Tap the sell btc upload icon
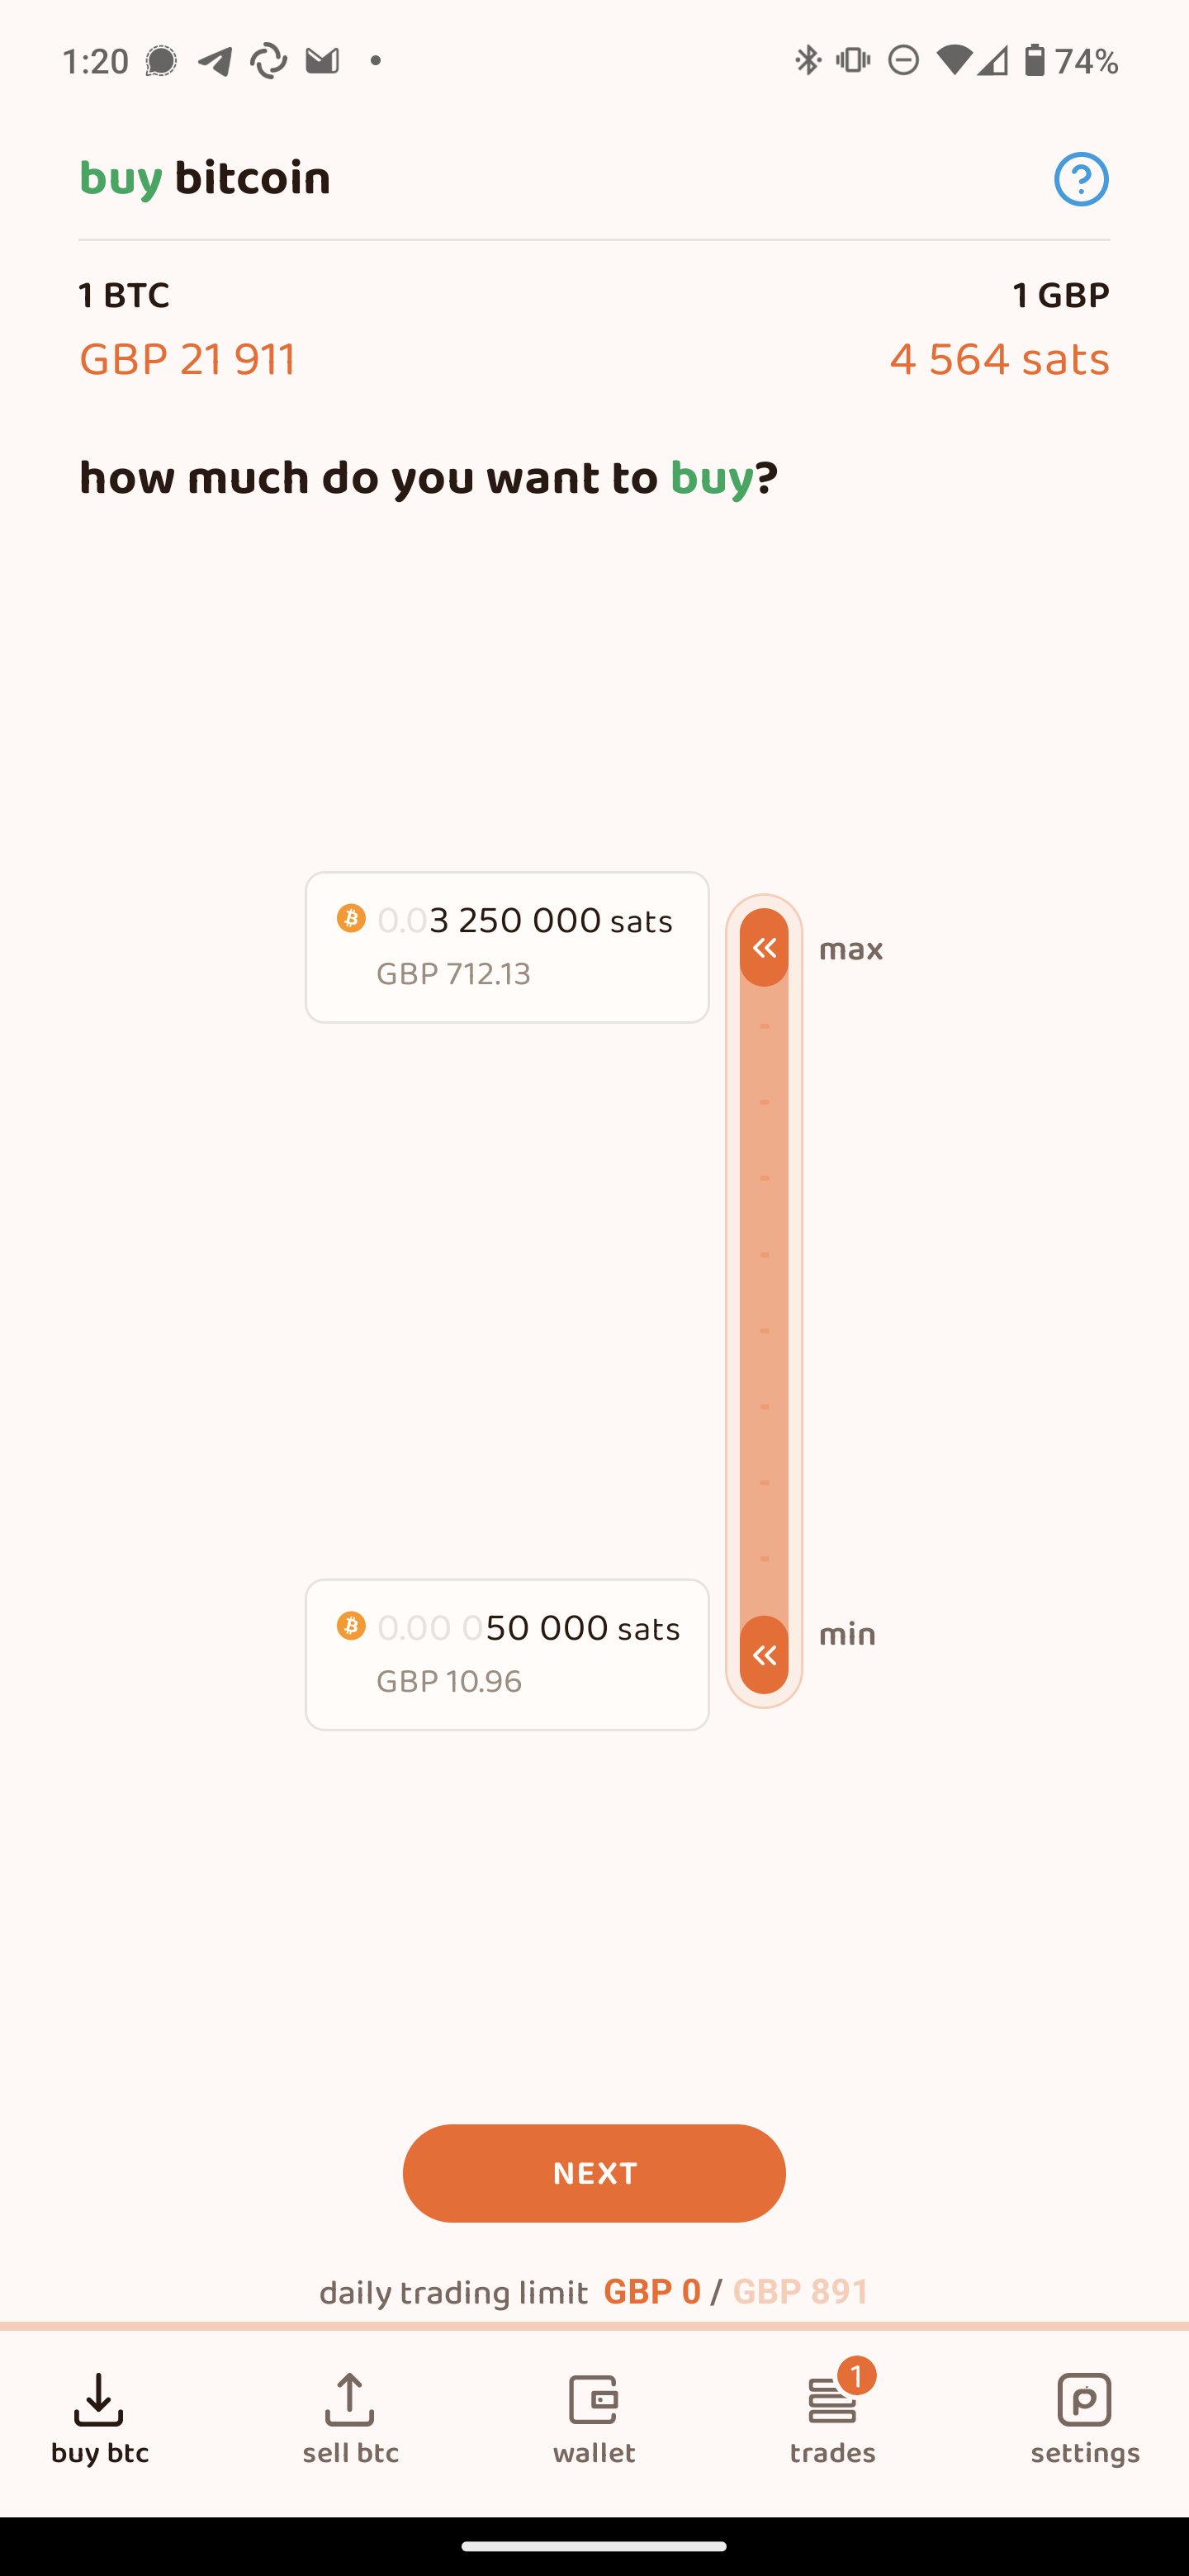The height and width of the screenshot is (2576, 1189). (x=350, y=2400)
